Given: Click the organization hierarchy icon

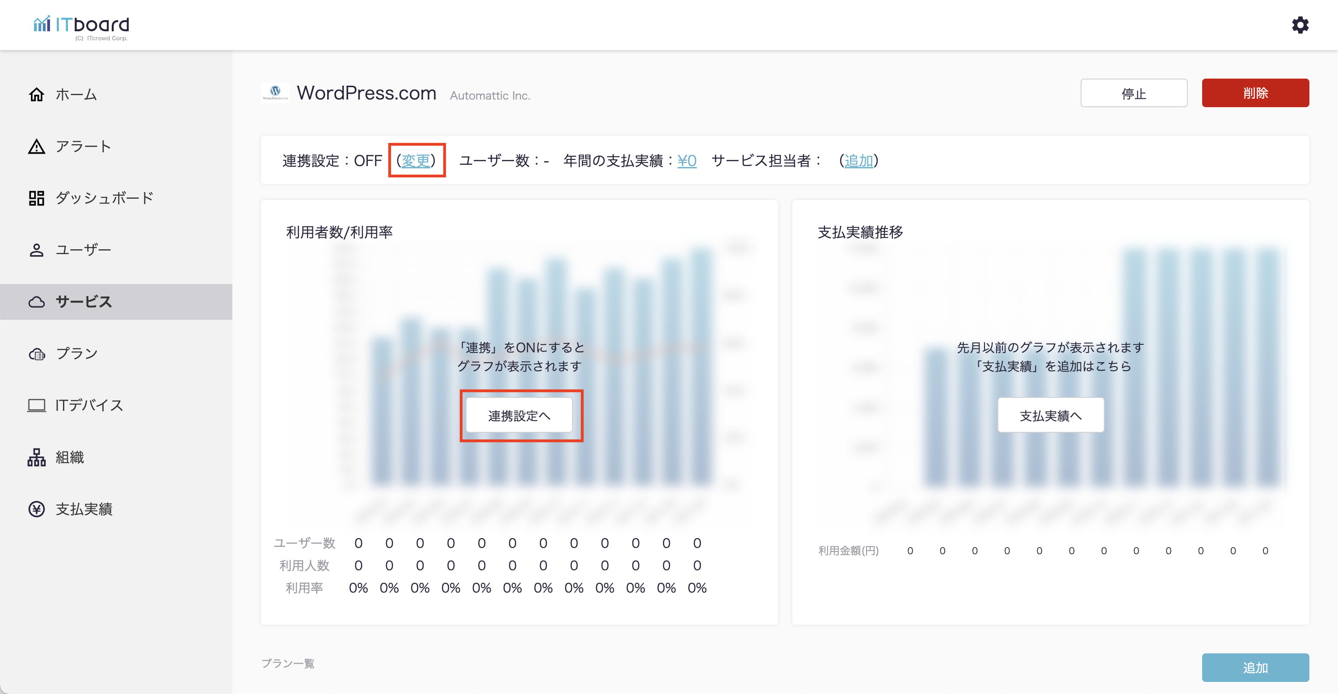Looking at the screenshot, I should click(36, 457).
